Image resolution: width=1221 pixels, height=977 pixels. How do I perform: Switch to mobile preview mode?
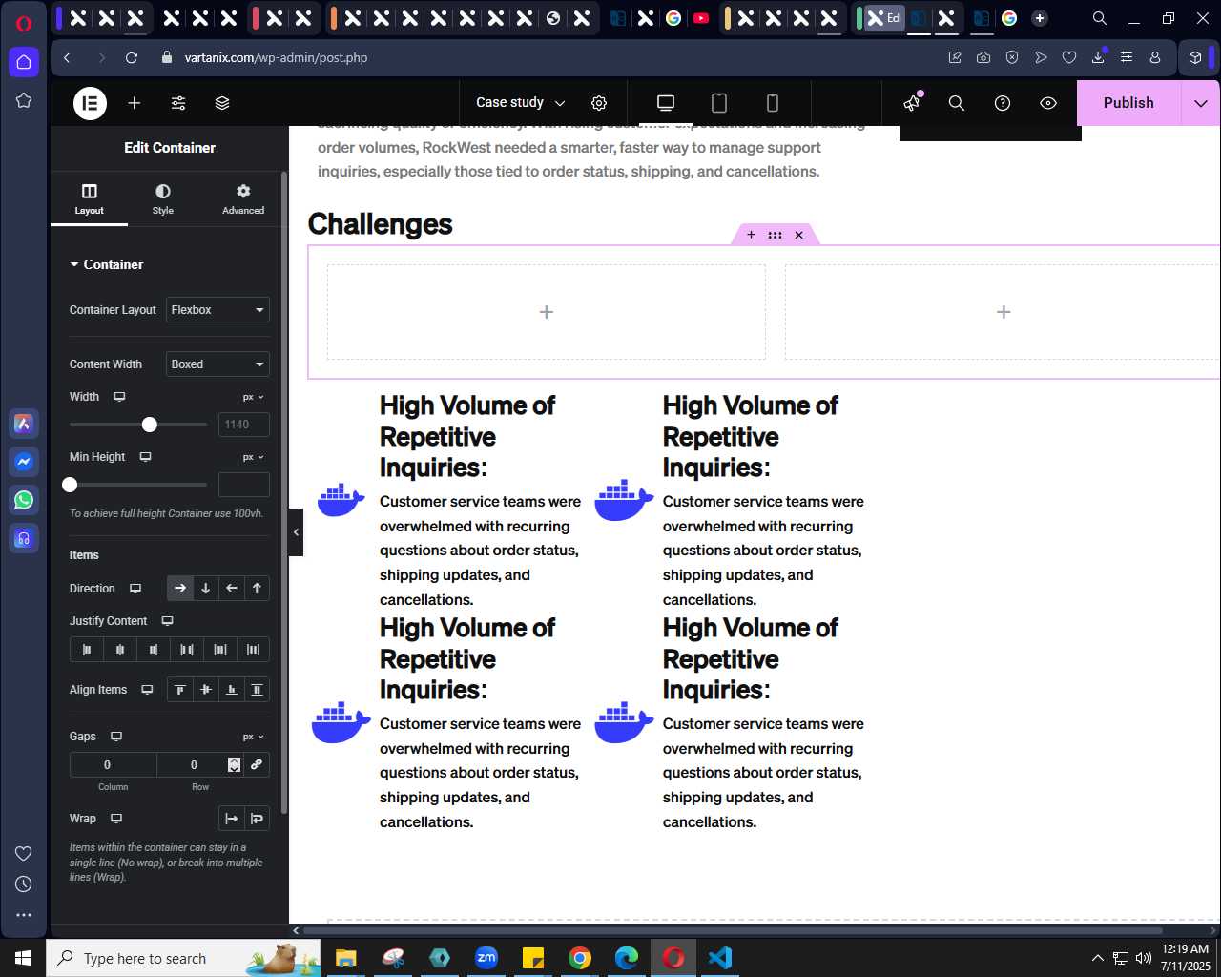coord(773,103)
